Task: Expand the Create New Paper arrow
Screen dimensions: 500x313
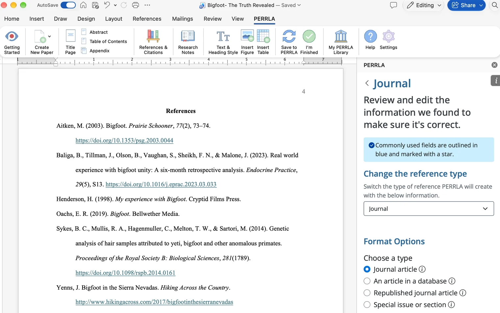Action: click(49, 36)
